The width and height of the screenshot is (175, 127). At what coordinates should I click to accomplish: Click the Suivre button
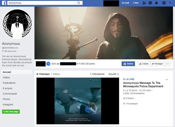128,64
